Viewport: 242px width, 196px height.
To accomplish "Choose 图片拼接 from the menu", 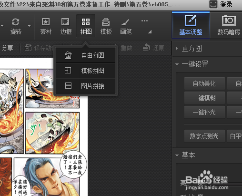I will pyautogui.click(x=85, y=86).
